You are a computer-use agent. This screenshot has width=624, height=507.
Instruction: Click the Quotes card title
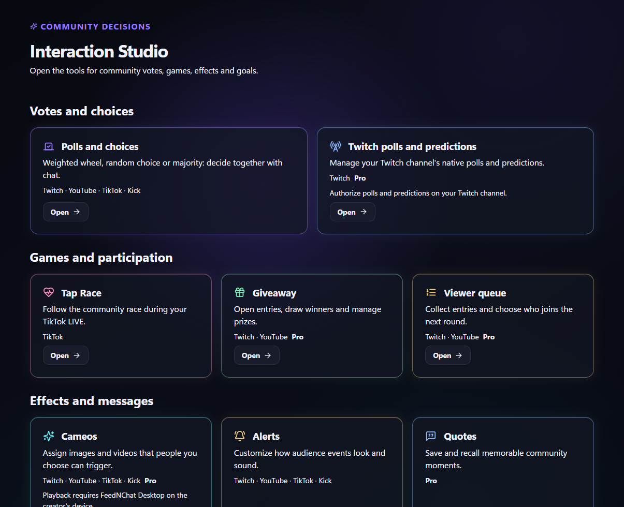click(x=460, y=437)
